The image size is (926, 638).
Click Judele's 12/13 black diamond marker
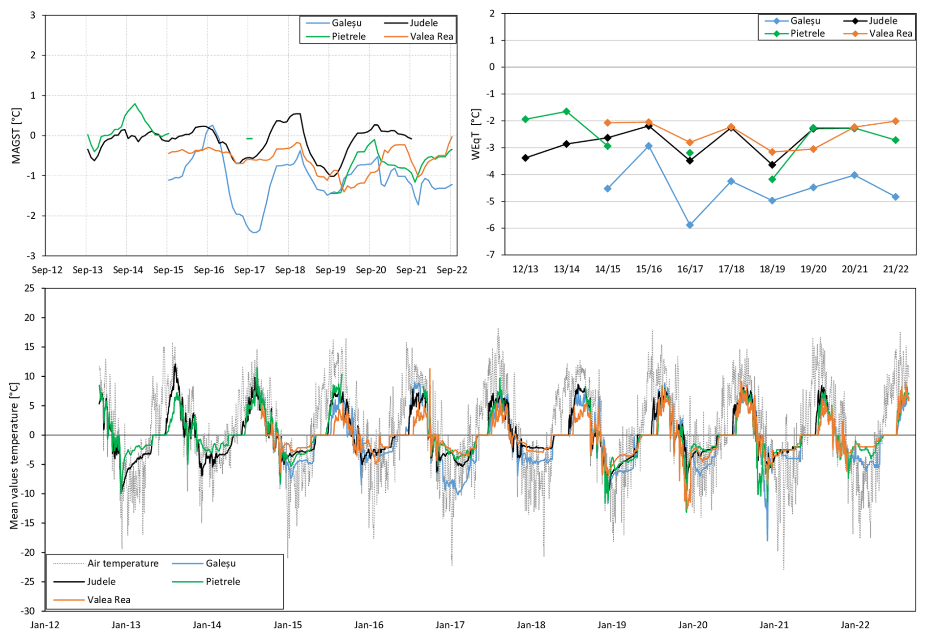(x=525, y=158)
